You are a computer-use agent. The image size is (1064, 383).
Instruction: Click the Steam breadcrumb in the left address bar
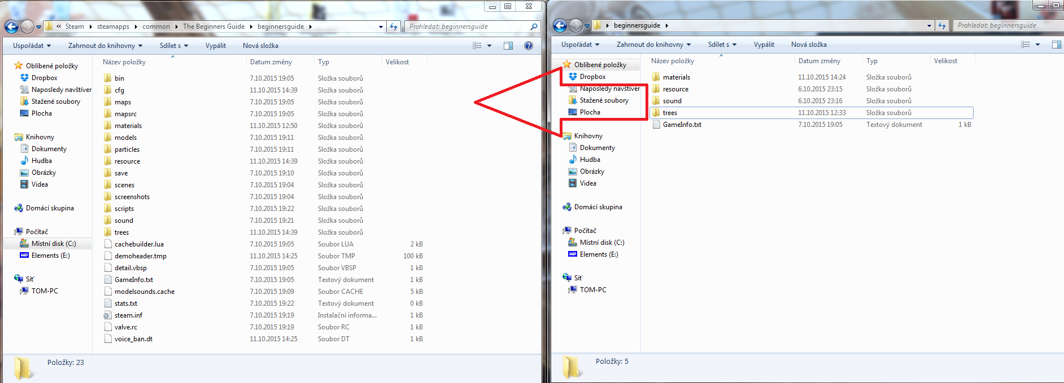(75, 27)
